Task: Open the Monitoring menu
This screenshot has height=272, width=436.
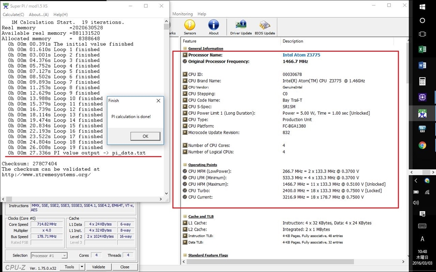Action: 182,14
